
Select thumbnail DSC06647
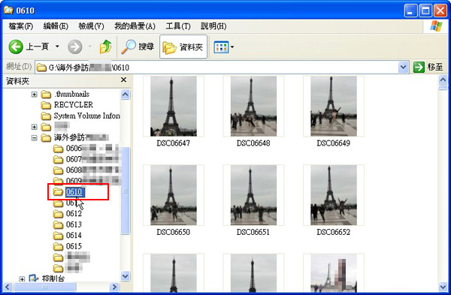[174, 106]
